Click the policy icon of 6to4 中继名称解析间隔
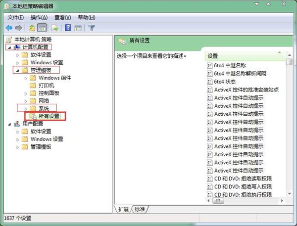The width and height of the screenshot is (297, 226). (209, 74)
